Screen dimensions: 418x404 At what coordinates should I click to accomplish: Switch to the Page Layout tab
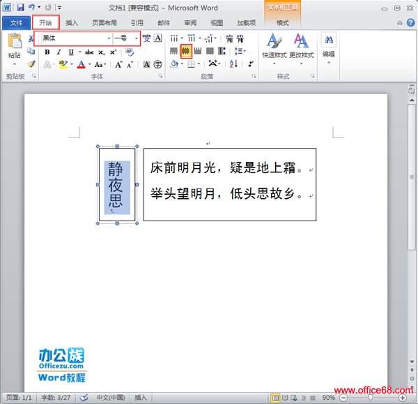104,23
